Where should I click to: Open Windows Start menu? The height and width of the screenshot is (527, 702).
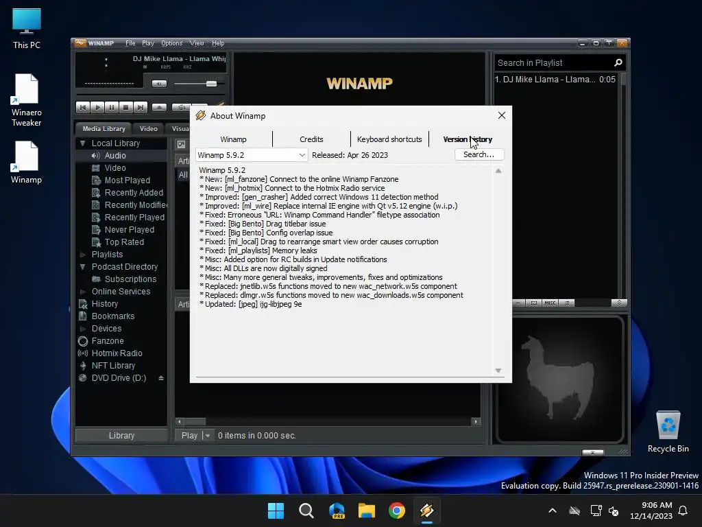coord(276,511)
